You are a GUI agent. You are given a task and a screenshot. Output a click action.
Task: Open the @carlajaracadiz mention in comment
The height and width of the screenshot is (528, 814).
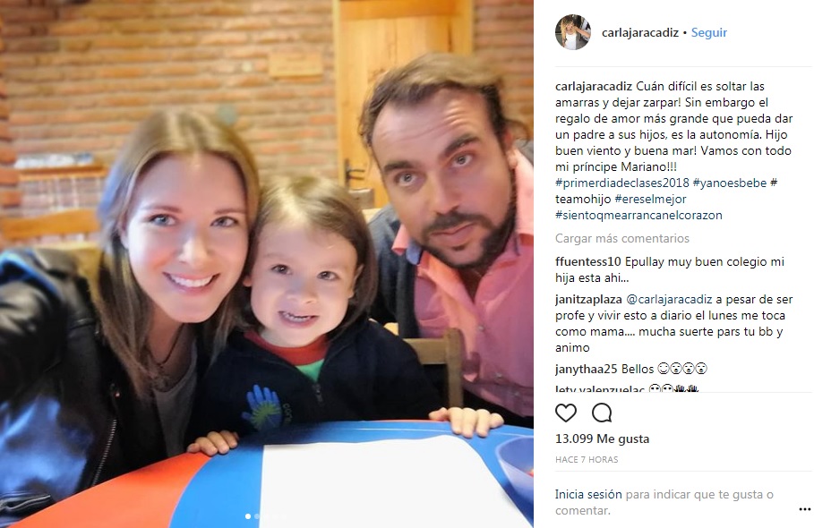coord(669,299)
